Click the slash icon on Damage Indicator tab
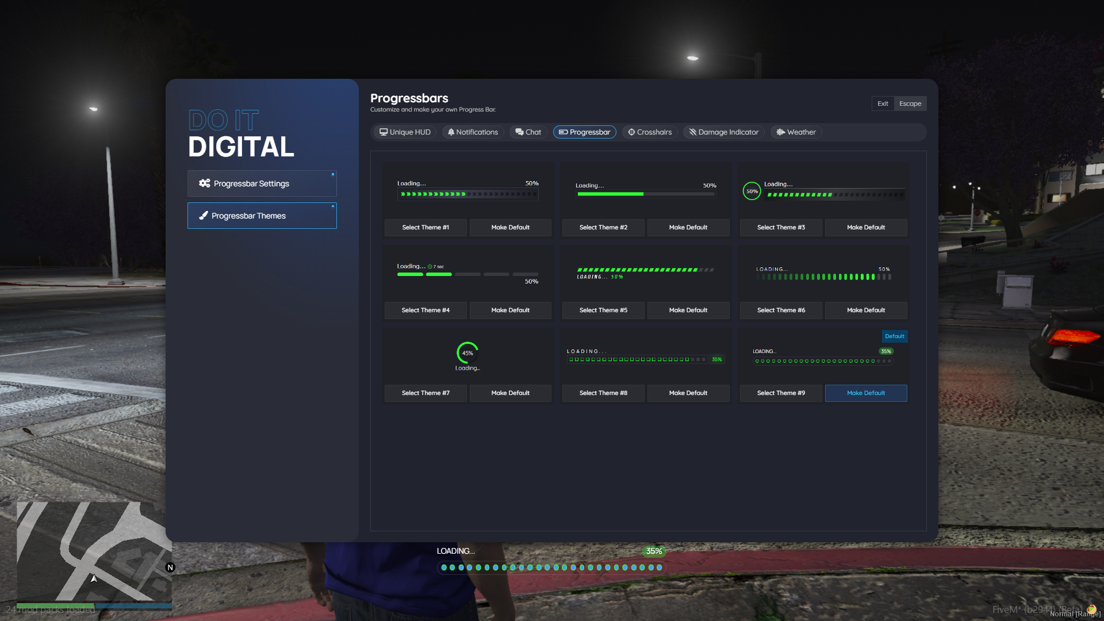 693,132
